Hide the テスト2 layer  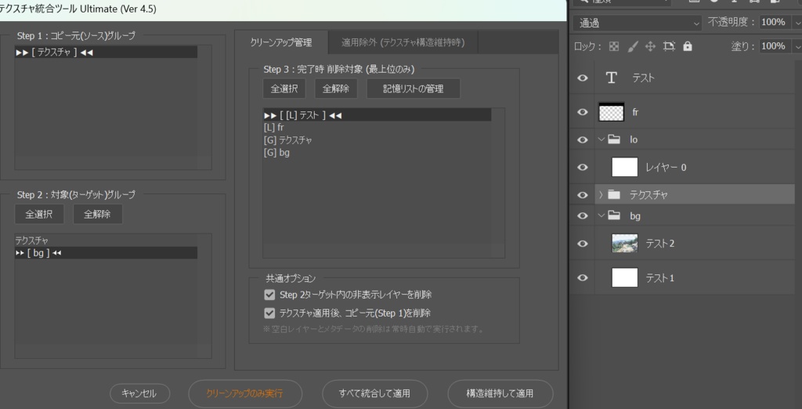pos(582,244)
